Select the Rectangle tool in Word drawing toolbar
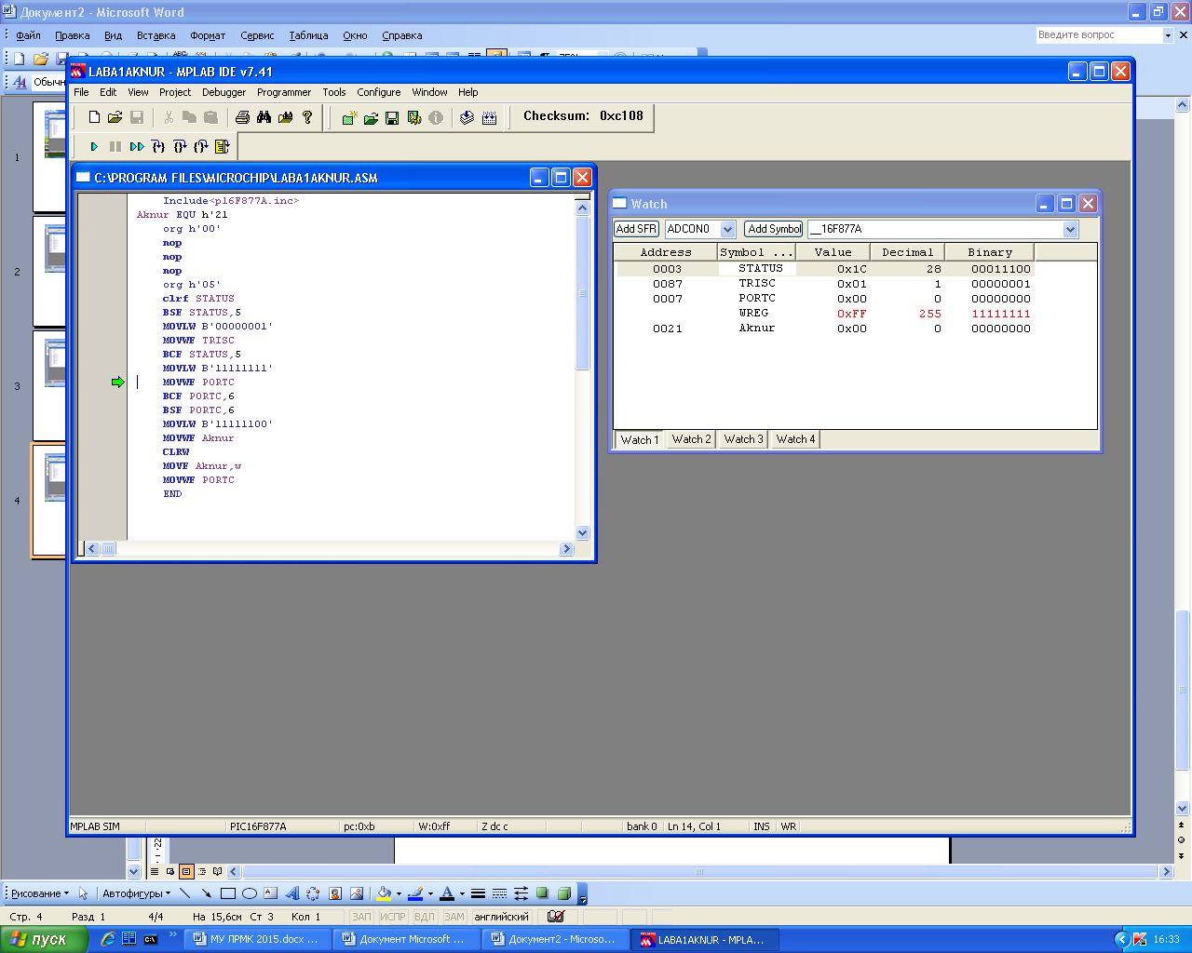Screen dimensions: 1192x953 coord(227,893)
